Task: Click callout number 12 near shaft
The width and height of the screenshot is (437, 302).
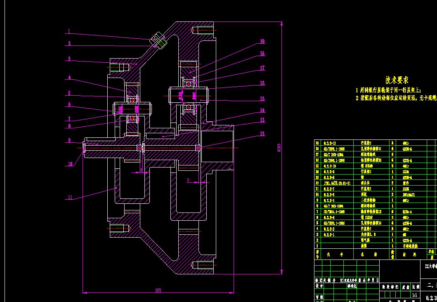Action: pyautogui.click(x=262, y=134)
